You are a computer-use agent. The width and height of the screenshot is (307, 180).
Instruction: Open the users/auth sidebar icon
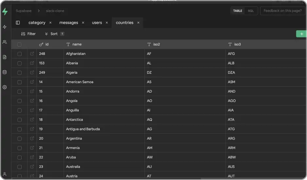click(x=5, y=42)
